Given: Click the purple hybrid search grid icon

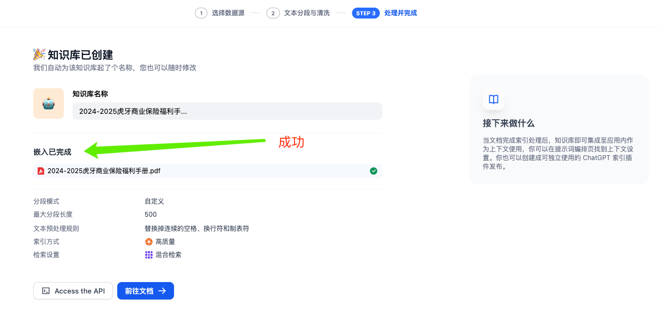Looking at the screenshot, I should (148, 255).
